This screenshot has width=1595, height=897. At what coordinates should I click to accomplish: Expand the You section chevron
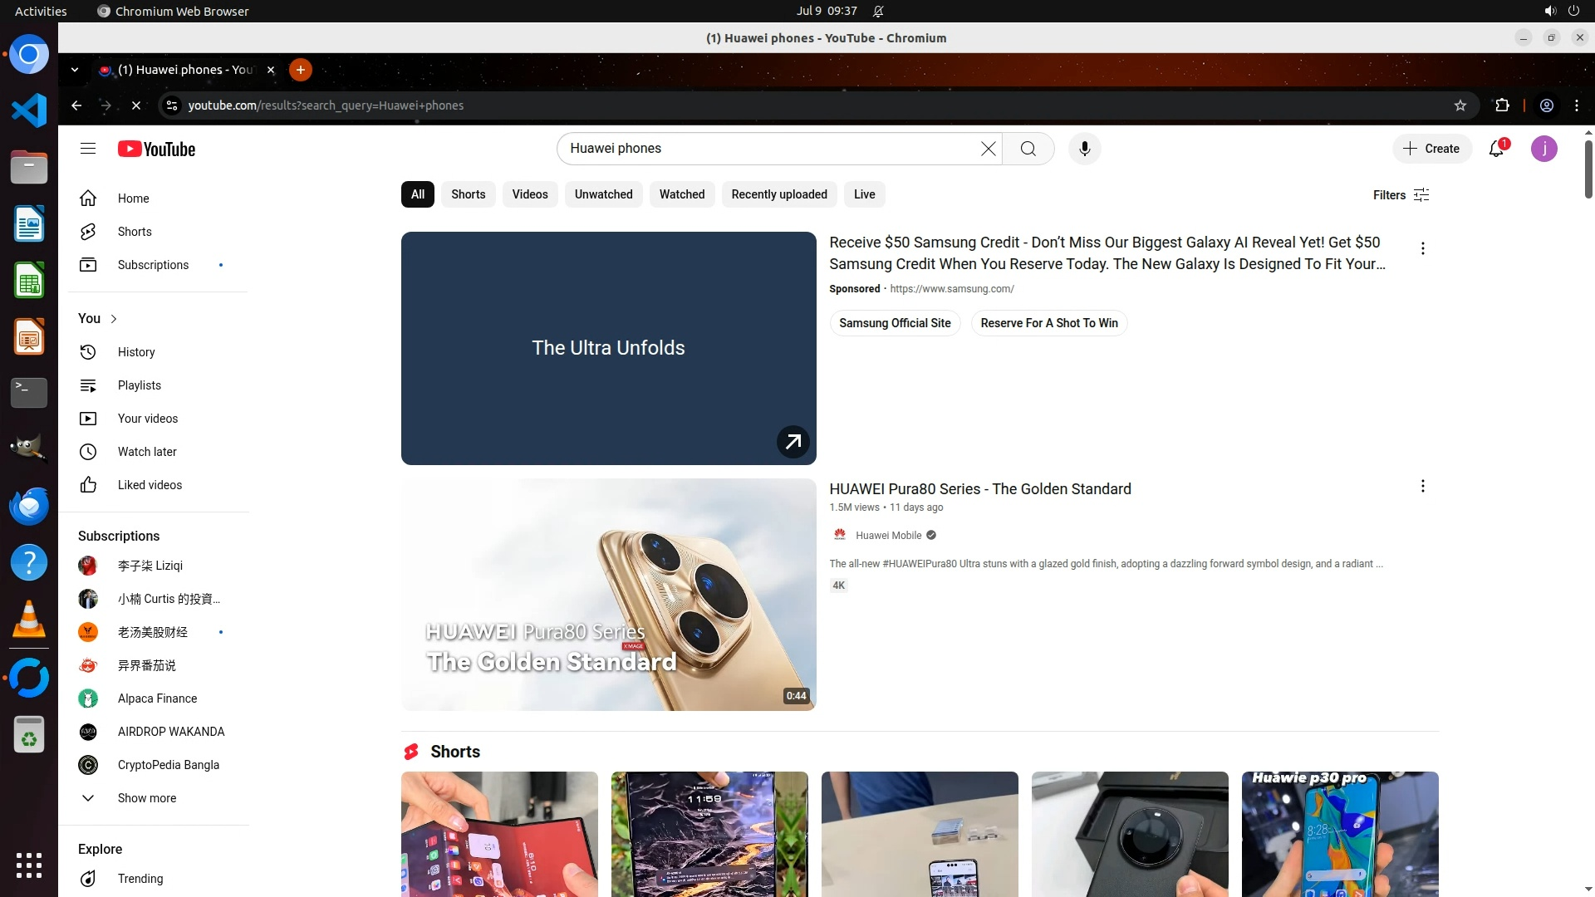(x=114, y=319)
